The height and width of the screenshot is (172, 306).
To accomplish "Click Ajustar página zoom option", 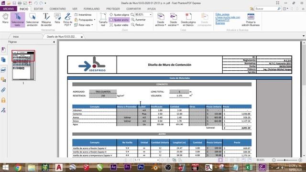I will pos(119,15).
